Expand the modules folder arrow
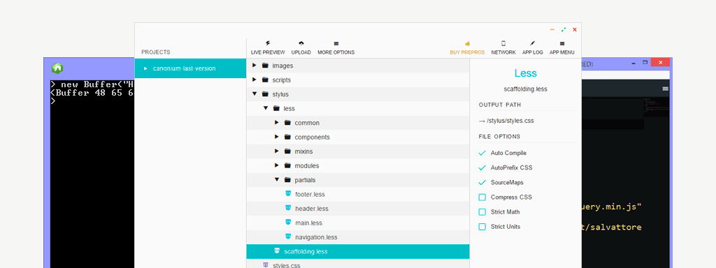The height and width of the screenshot is (268, 716). pyautogui.click(x=277, y=165)
